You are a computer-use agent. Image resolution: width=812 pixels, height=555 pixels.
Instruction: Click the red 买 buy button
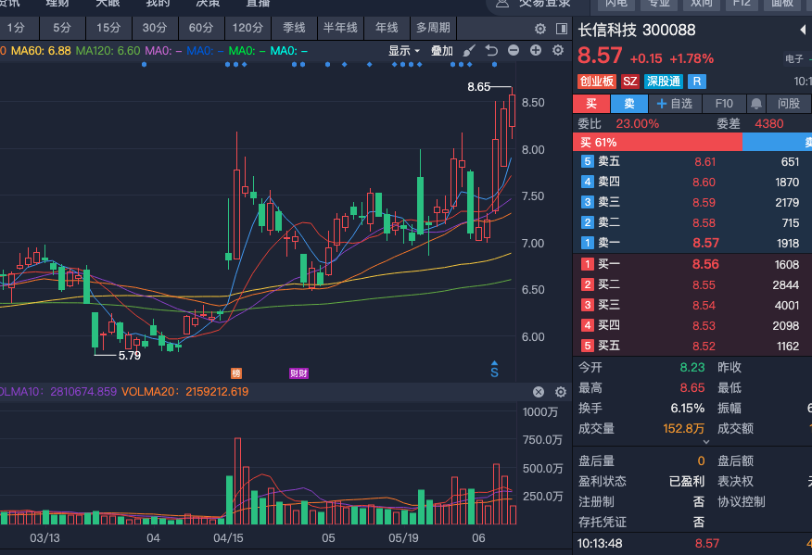click(x=590, y=104)
